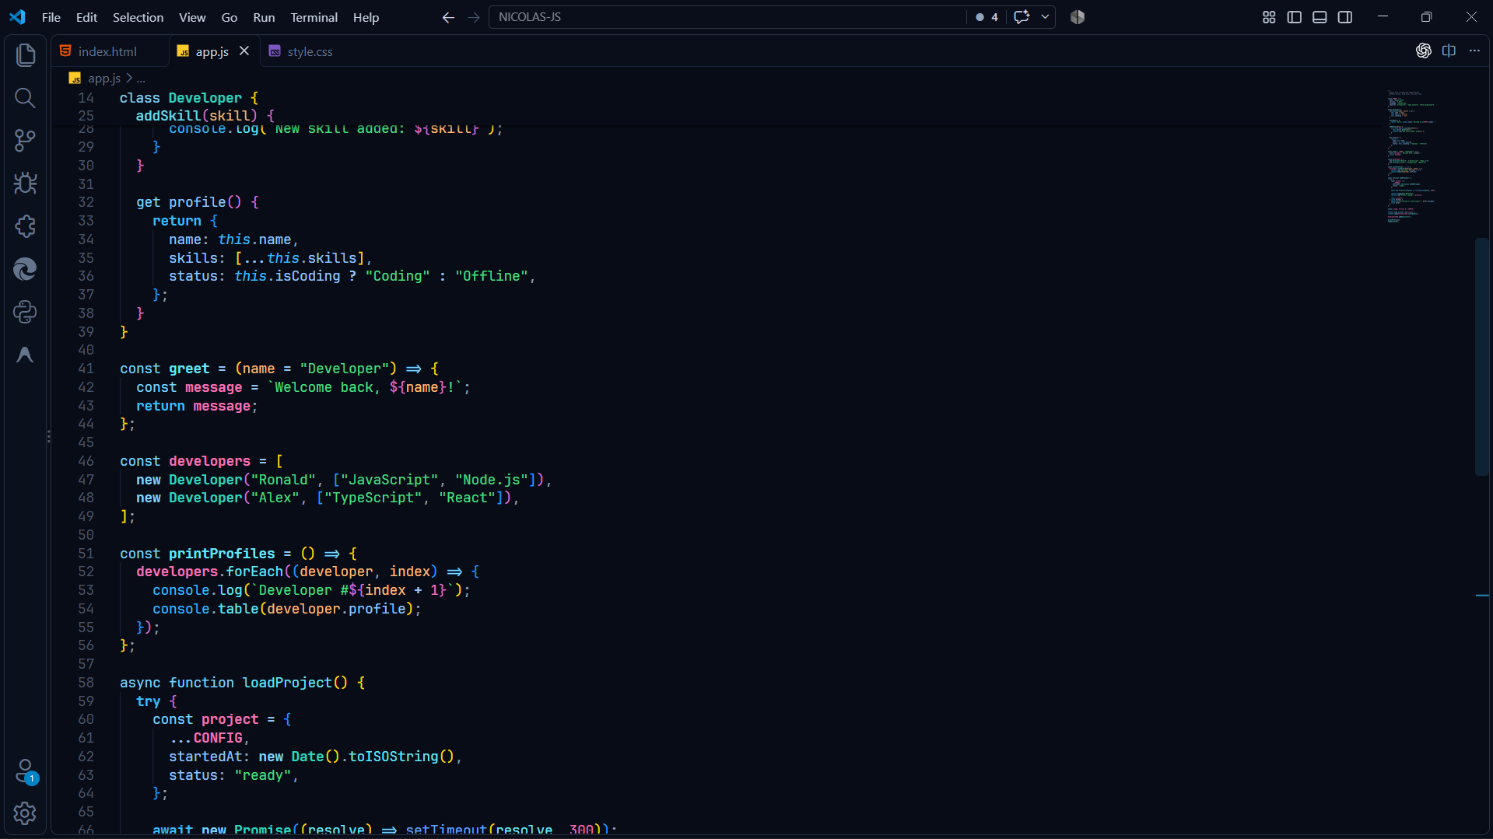This screenshot has height=839, width=1493.
Task: Open the Extensions view
Action: [25, 226]
